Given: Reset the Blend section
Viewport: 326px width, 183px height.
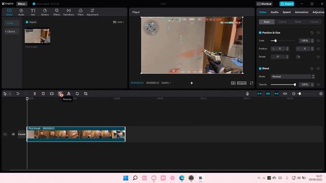Looking at the screenshot, I should coord(312,69).
